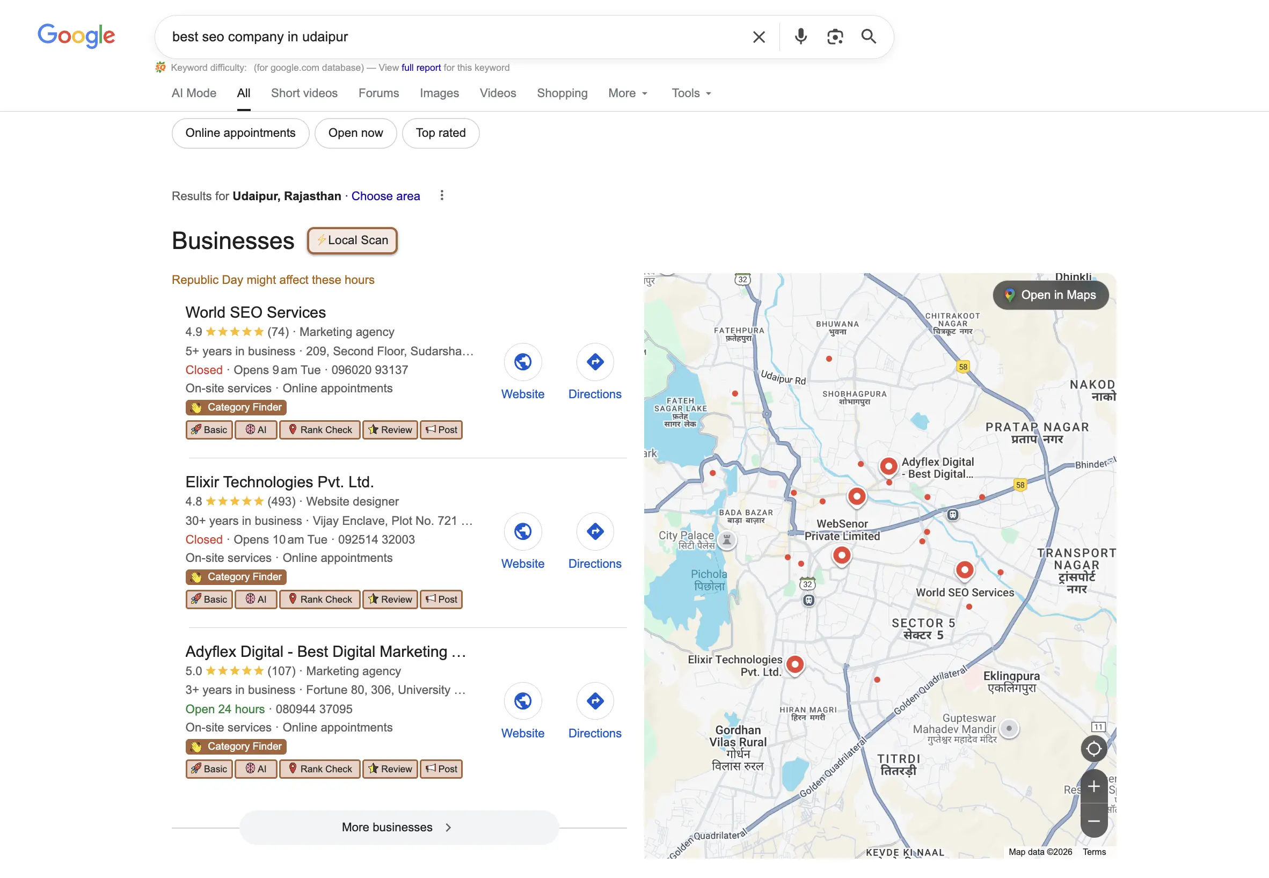Viewport: 1269px width, 878px height.
Task: Expand the More search categories dropdown
Action: tap(628, 93)
